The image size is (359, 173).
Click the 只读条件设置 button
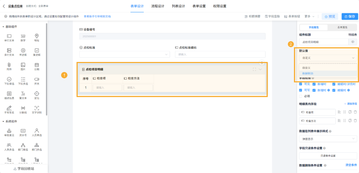coord(328,156)
